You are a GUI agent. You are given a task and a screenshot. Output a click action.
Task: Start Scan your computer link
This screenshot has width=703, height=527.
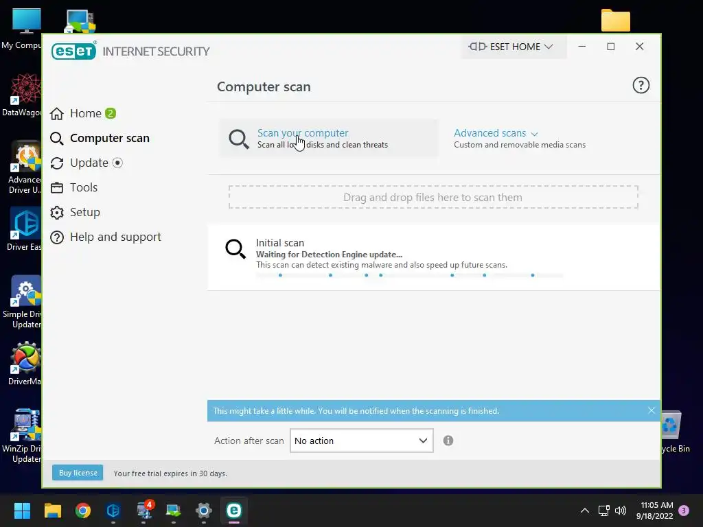click(303, 133)
